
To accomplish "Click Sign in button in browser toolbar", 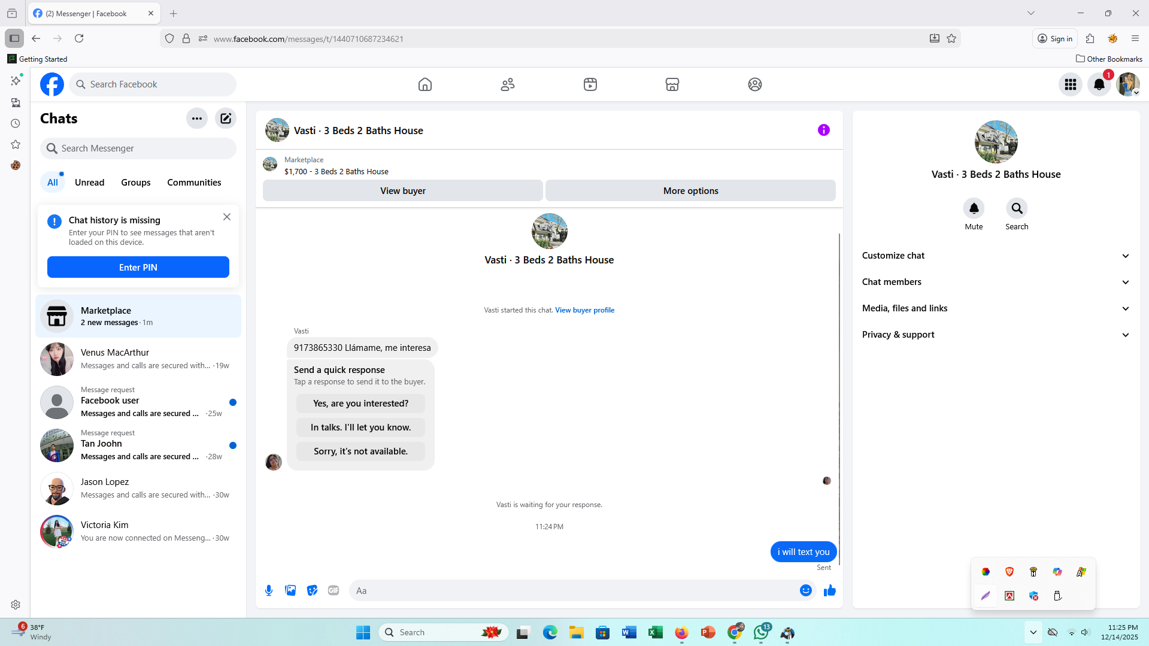I will pyautogui.click(x=1055, y=38).
